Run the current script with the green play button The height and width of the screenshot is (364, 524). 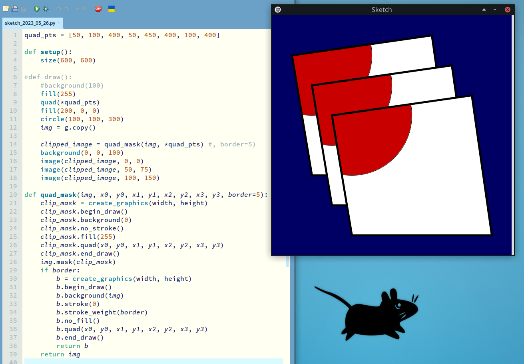pyautogui.click(x=37, y=9)
